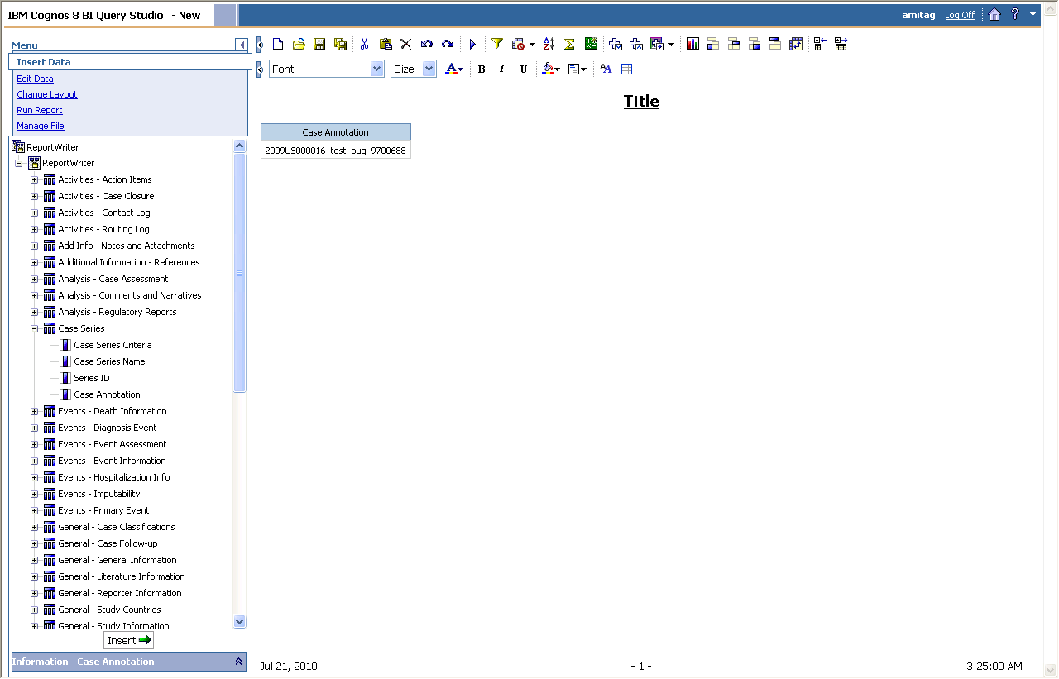The width and height of the screenshot is (1059, 679).
Task: Click the Insert button below the tree
Action: click(x=129, y=640)
